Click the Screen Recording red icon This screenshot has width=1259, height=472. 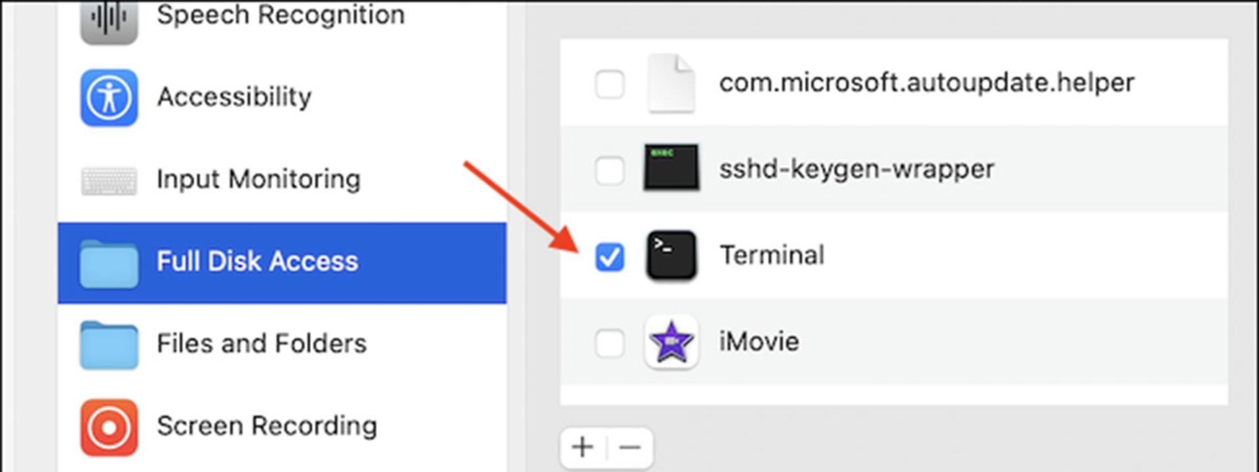(x=109, y=427)
